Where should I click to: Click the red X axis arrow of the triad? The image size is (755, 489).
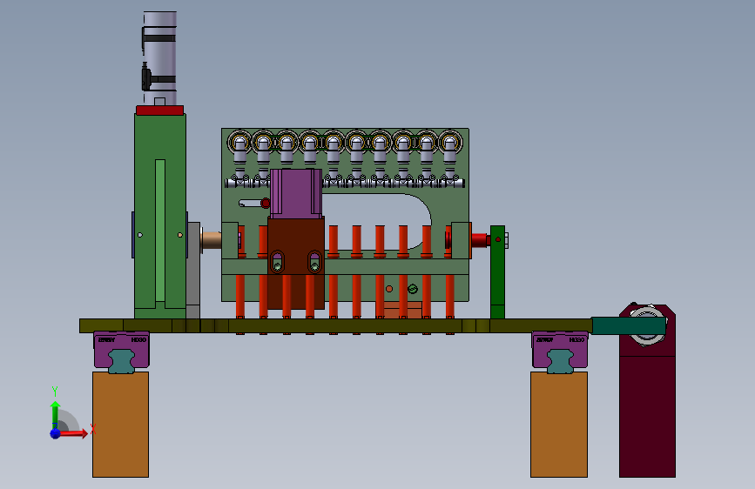pyautogui.click(x=73, y=433)
